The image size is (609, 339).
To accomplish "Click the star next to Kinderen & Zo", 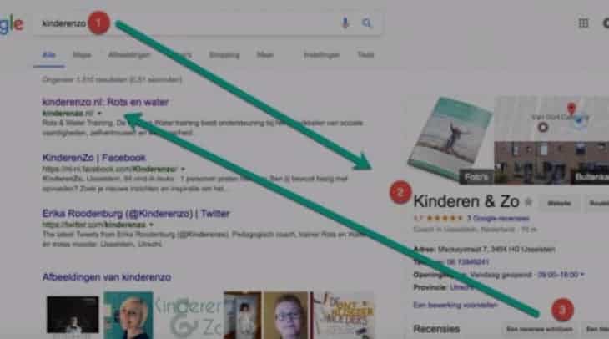I will tap(528, 201).
